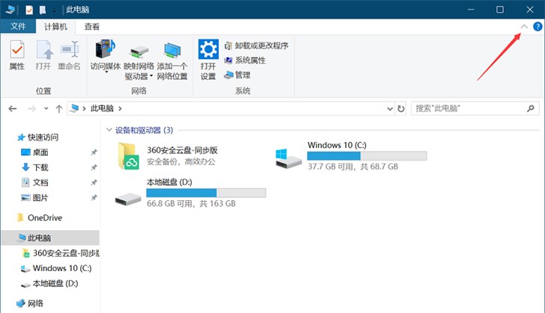The height and width of the screenshot is (313, 545).
Task: Click the blue help question mark icon
Action: click(537, 26)
